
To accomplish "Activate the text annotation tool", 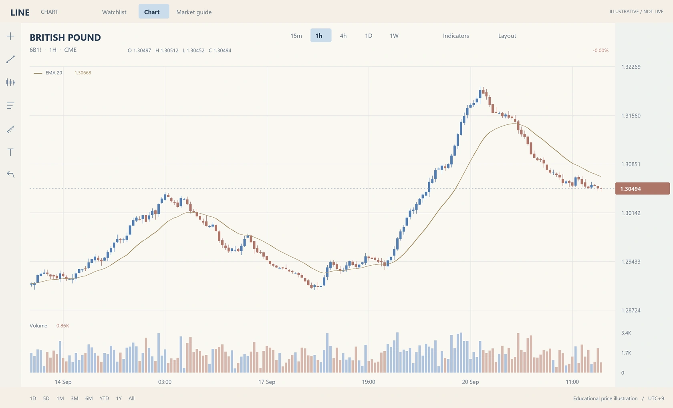I will (10, 152).
